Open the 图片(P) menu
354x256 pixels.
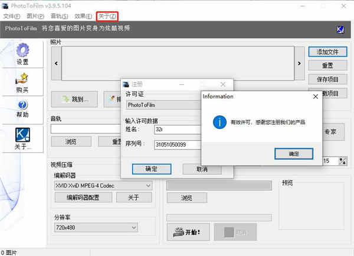click(35, 16)
